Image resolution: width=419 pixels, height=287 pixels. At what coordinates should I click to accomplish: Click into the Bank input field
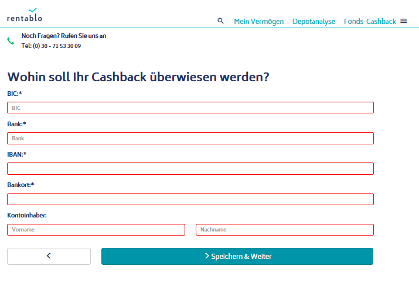(x=190, y=139)
